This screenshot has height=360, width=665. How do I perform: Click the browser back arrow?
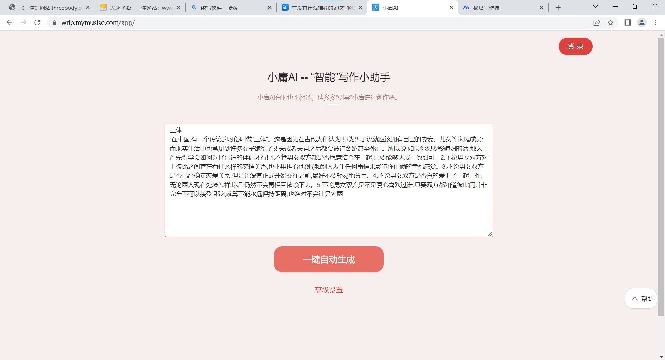point(10,22)
